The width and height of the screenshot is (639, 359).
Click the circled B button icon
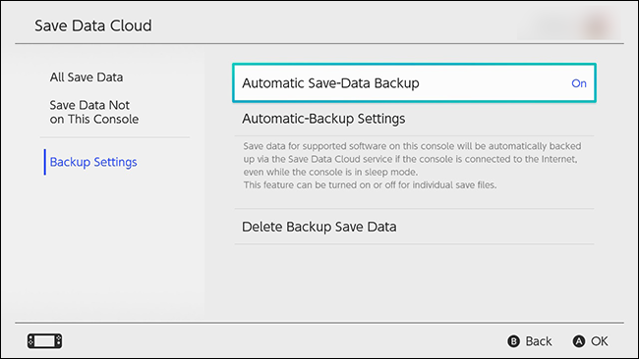click(x=513, y=341)
